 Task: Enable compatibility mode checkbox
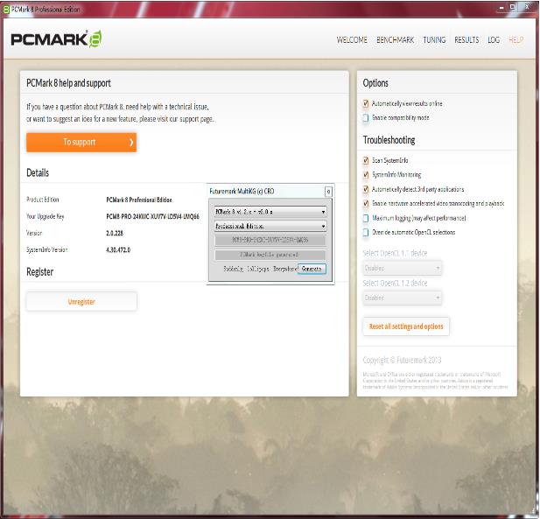(366, 118)
